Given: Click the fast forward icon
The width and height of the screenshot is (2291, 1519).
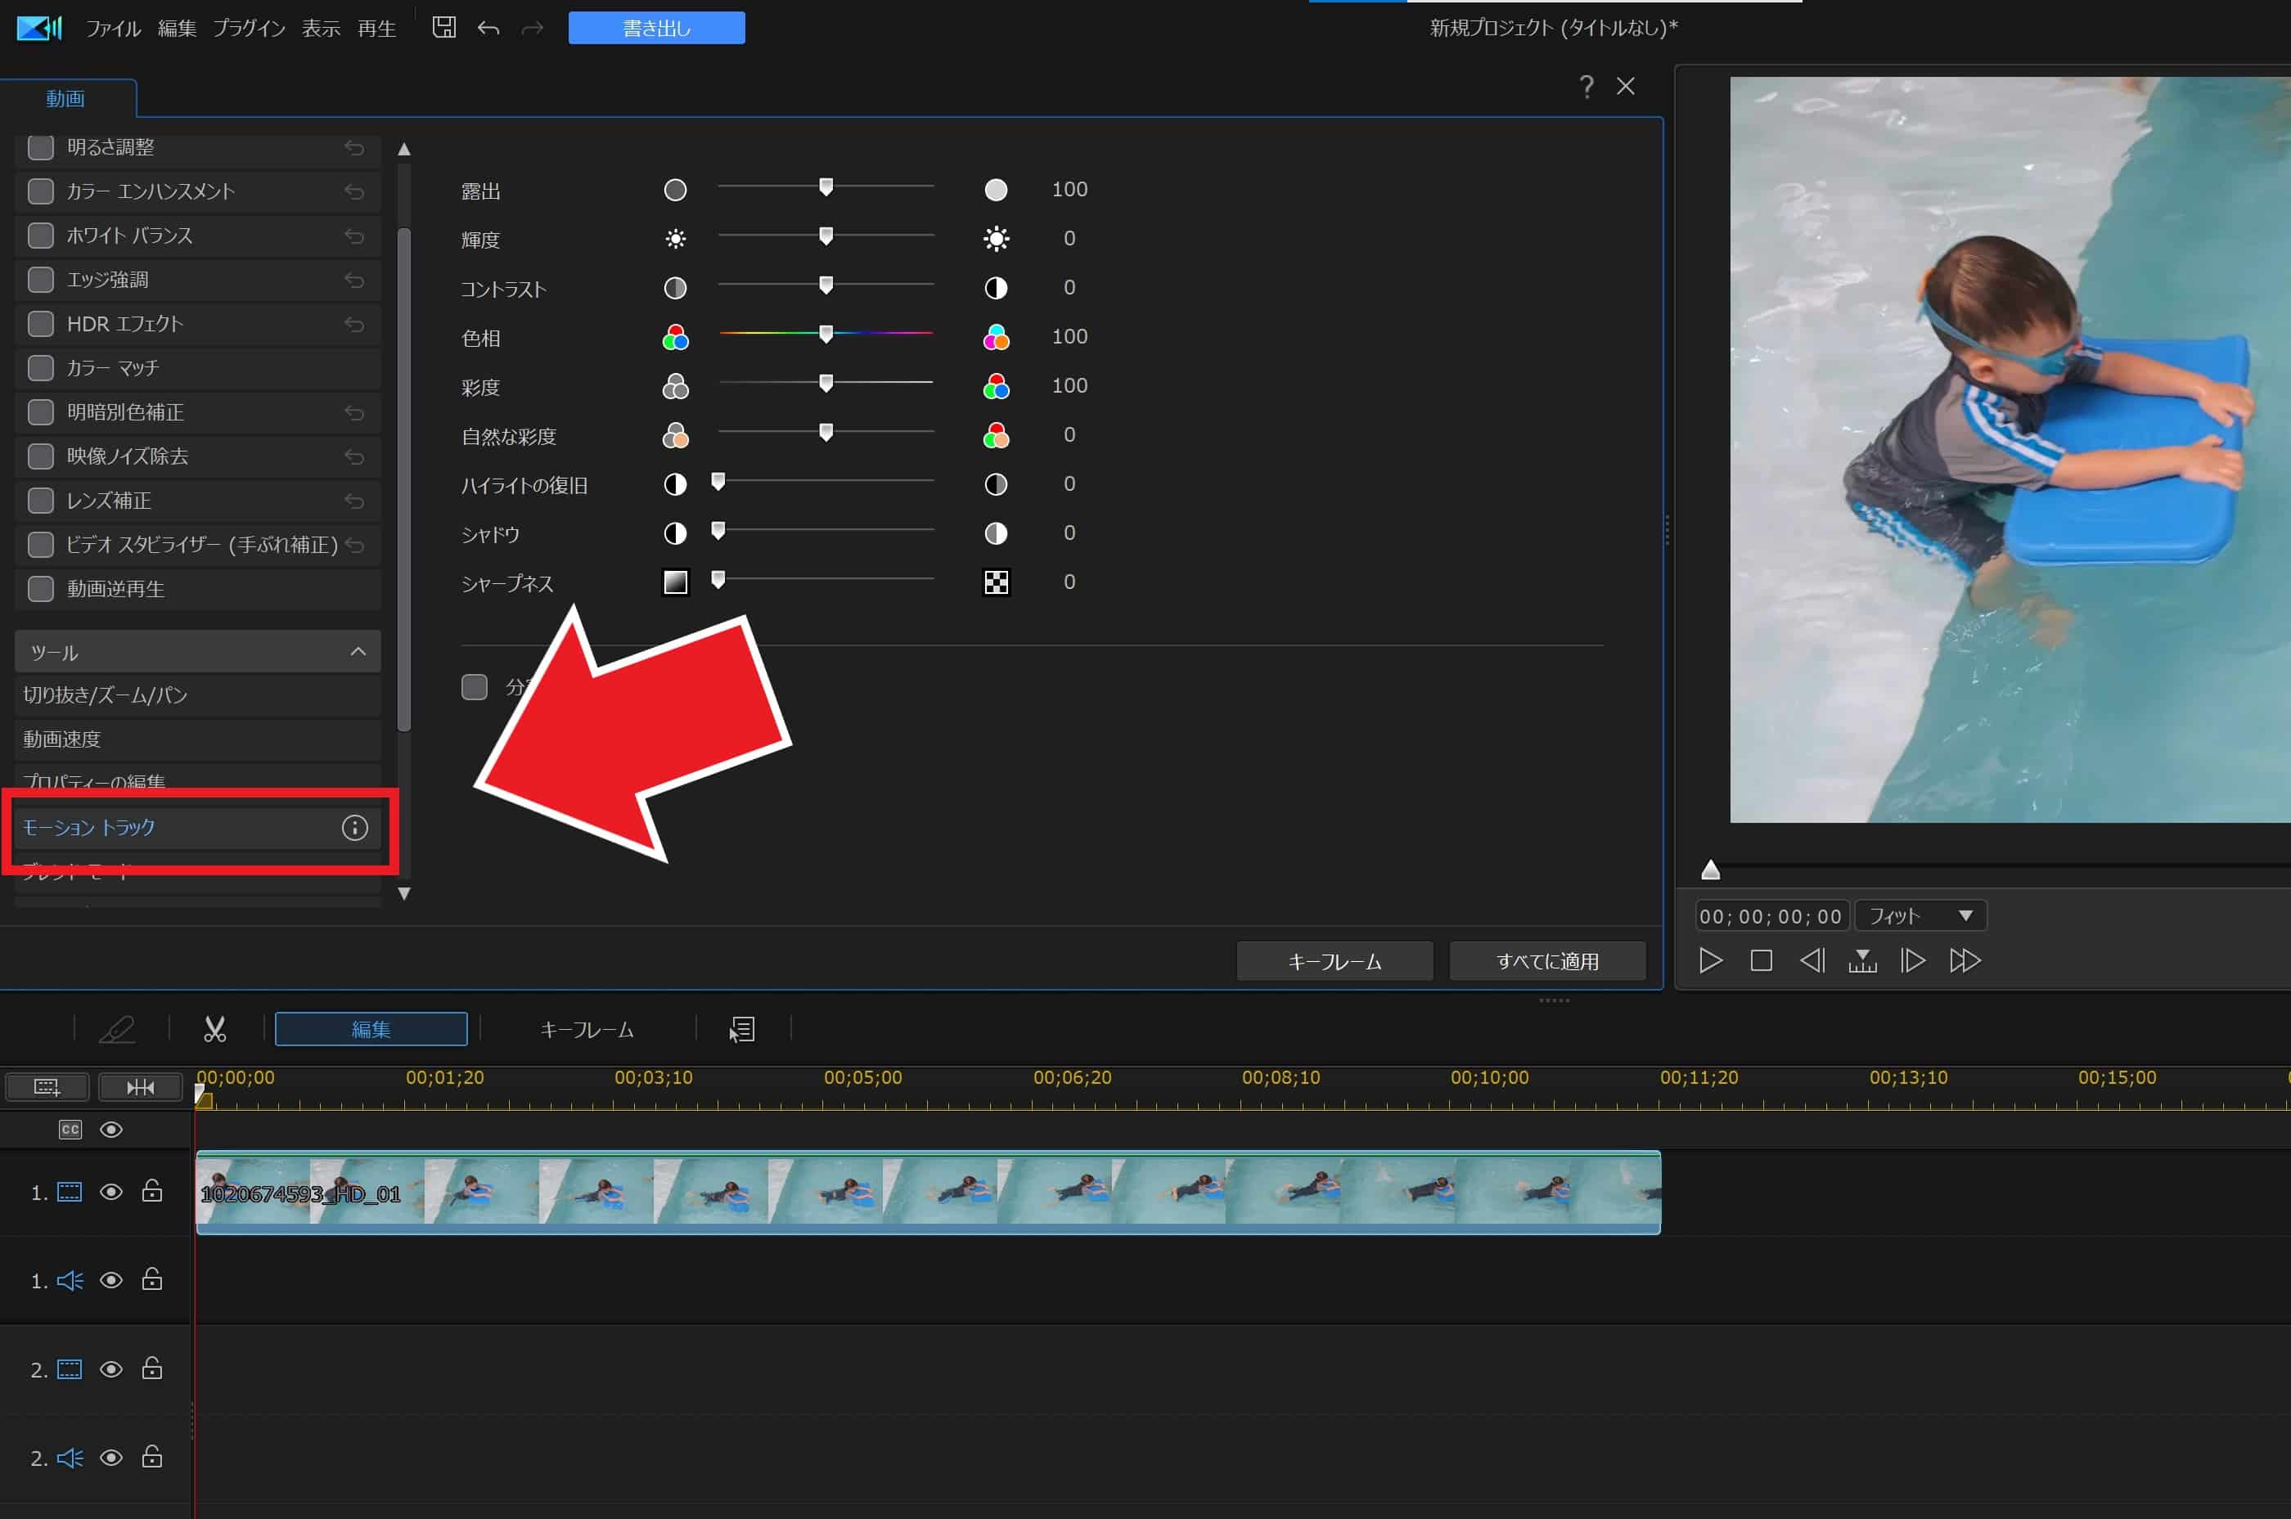Looking at the screenshot, I should [x=1965, y=961].
